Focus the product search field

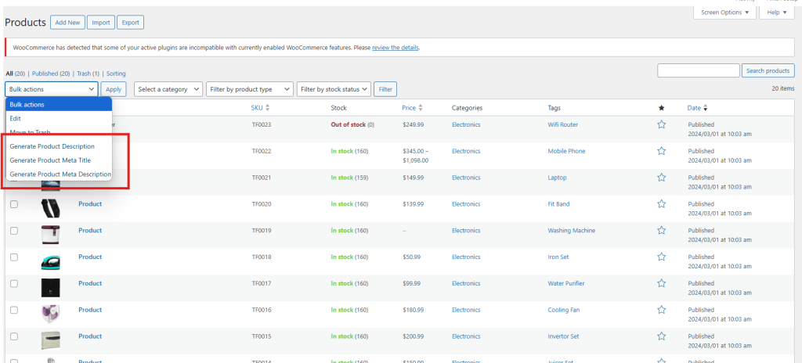point(698,70)
